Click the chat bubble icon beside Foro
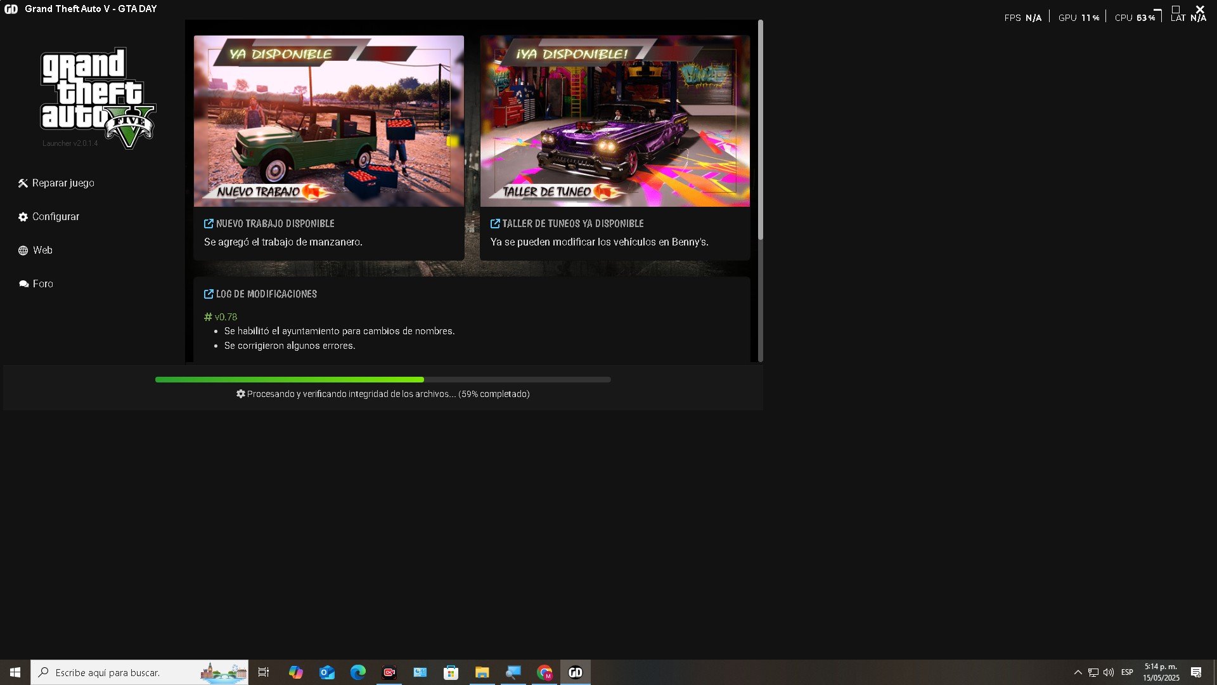Image resolution: width=1217 pixels, height=685 pixels. pos(23,284)
